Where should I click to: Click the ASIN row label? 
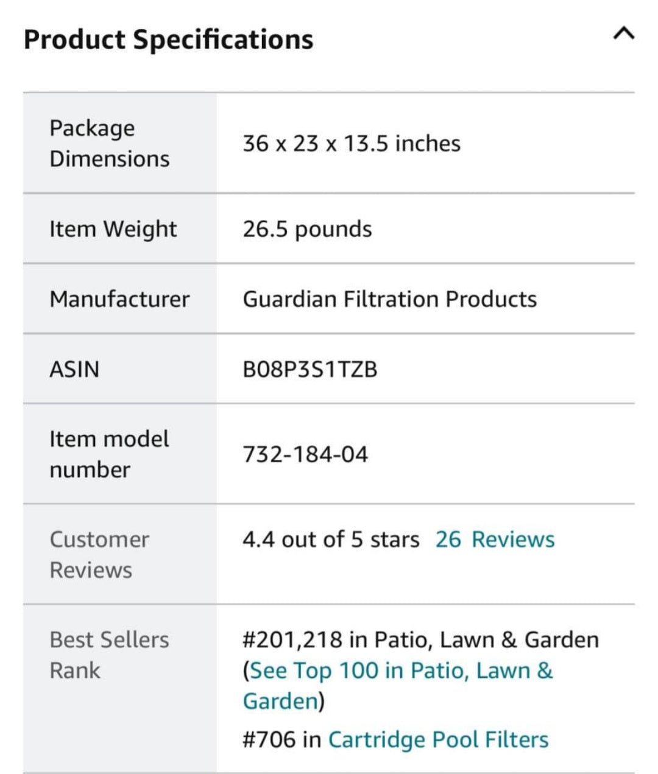point(74,370)
